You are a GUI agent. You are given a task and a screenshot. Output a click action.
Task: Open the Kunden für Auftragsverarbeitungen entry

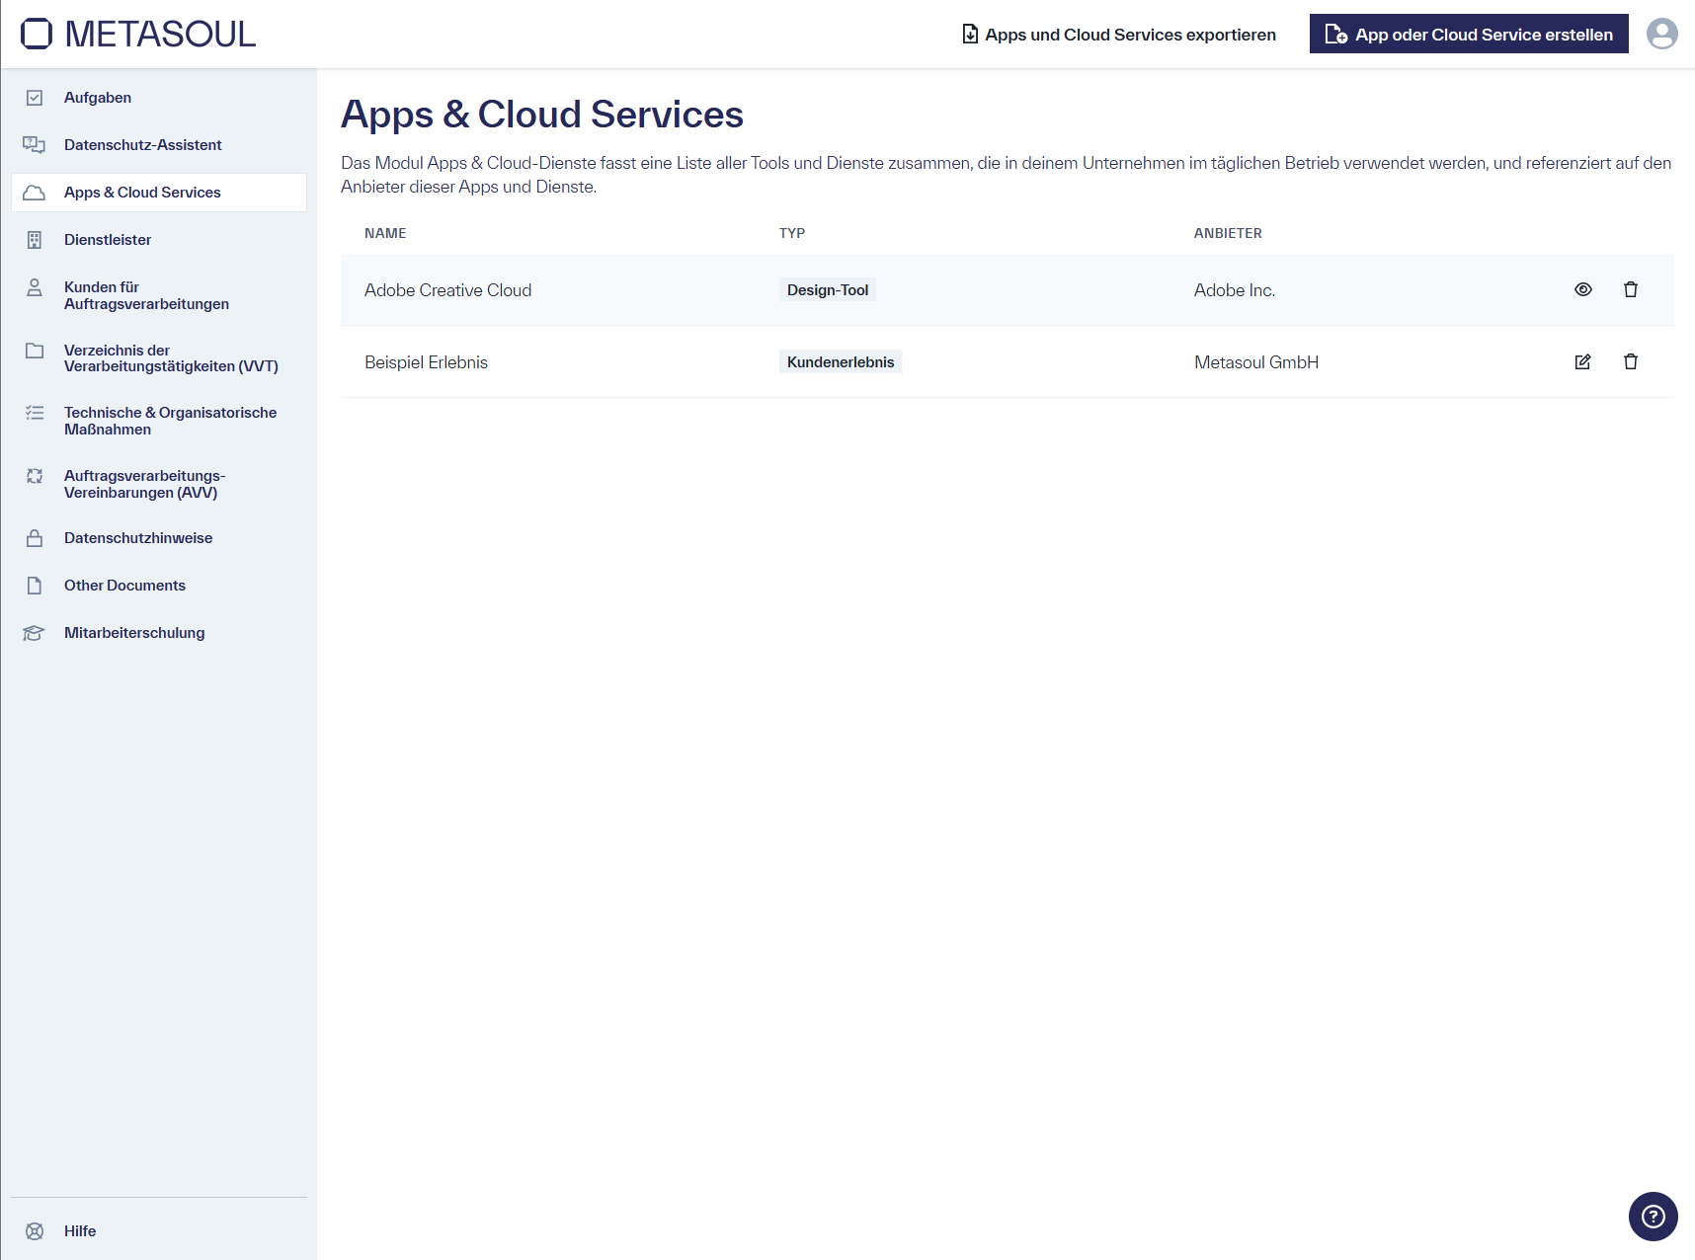pos(146,295)
